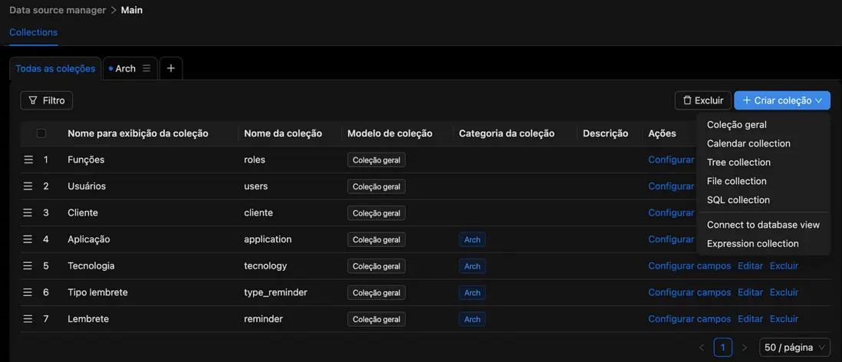
Task: Open the 50 / página size selector
Action: click(794, 347)
